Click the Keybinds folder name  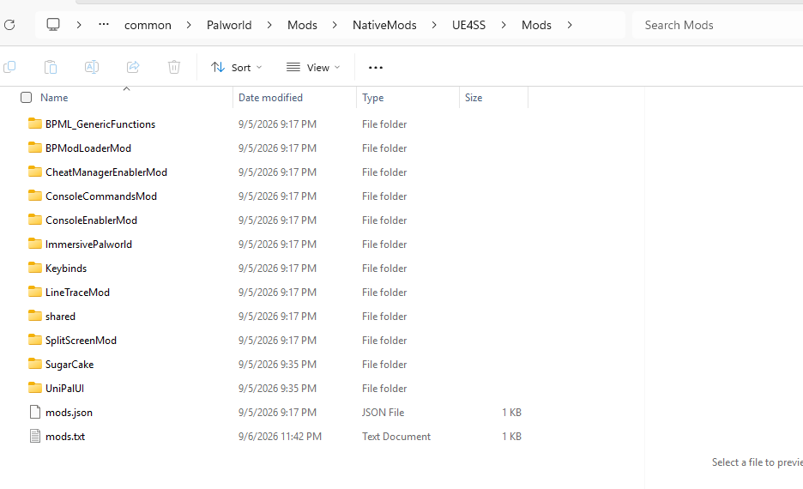click(x=66, y=269)
